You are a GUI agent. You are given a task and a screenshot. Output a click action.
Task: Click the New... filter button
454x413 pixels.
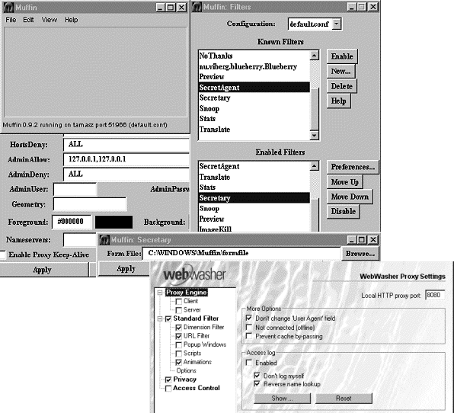[340, 72]
